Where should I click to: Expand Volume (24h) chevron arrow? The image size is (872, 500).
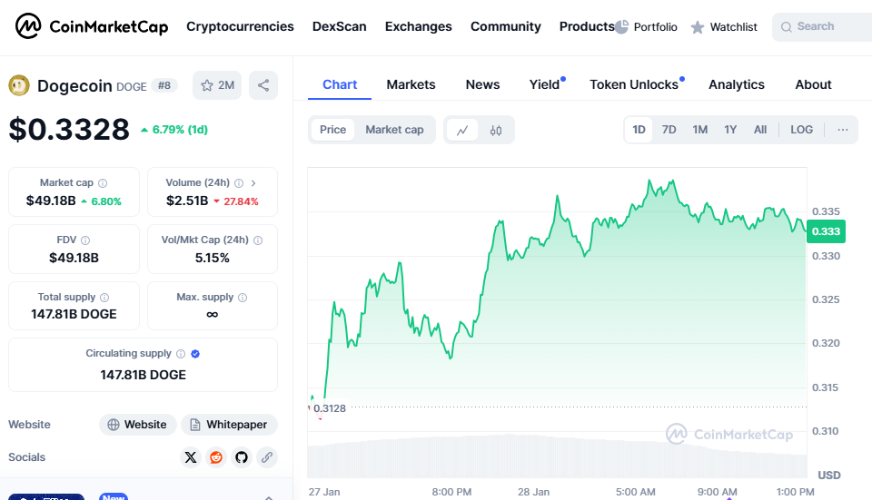tap(253, 182)
